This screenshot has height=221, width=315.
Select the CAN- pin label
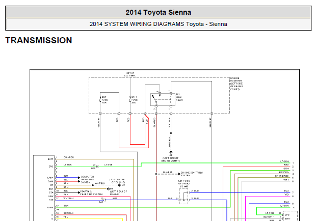(50, 181)
